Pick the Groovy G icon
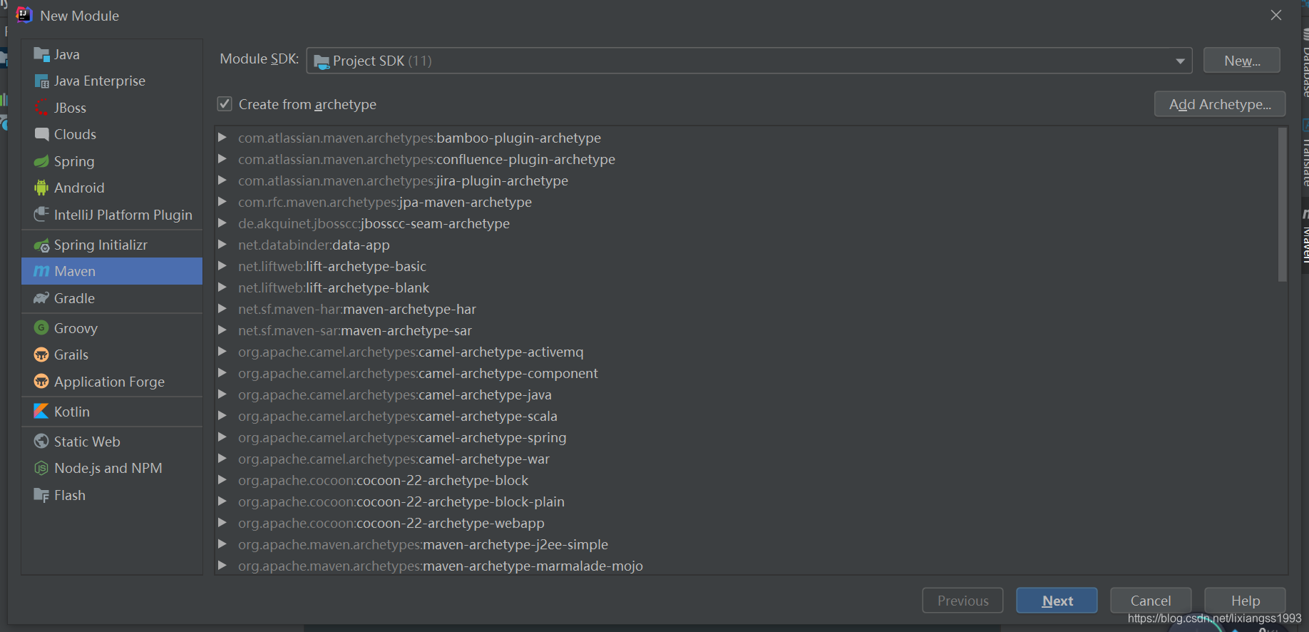Image resolution: width=1309 pixels, height=632 pixels. pos(41,328)
